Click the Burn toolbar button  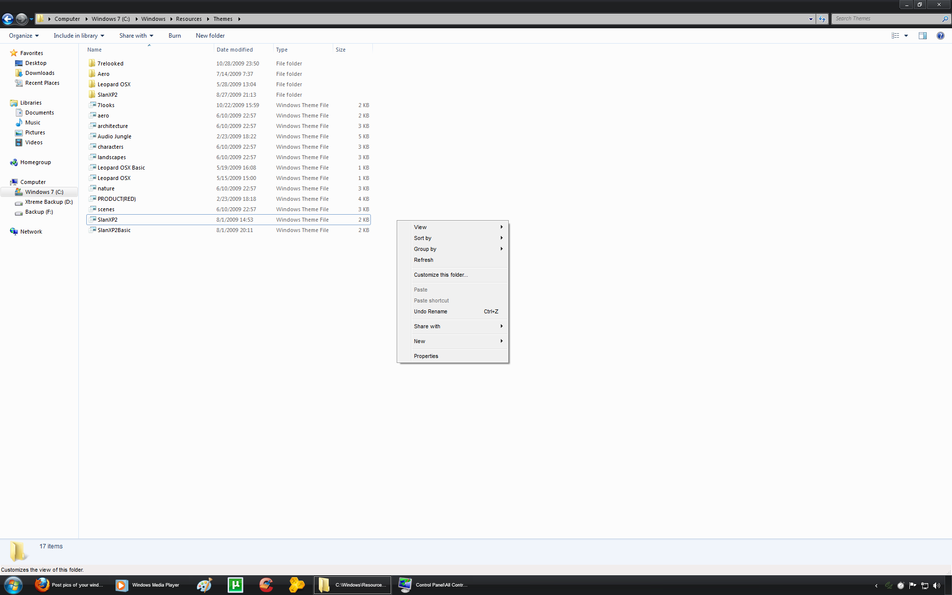tap(175, 36)
